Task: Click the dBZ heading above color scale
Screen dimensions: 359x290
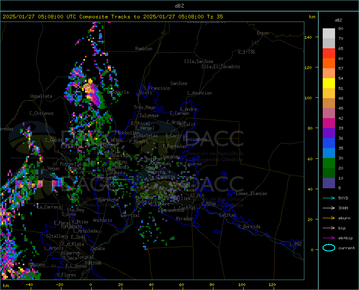Action: [x=338, y=20]
